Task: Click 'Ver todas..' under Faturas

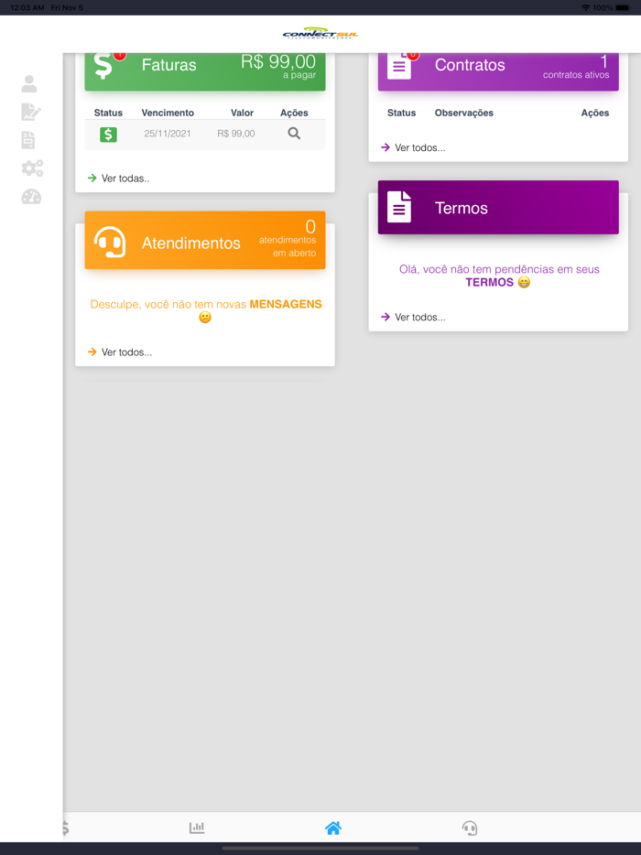Action: pos(125,179)
